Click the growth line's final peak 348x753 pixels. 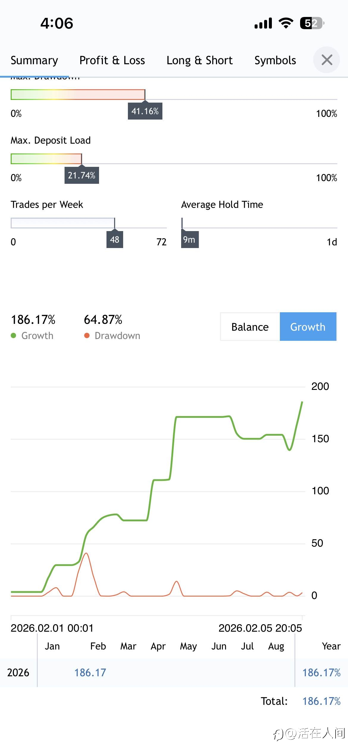click(302, 402)
